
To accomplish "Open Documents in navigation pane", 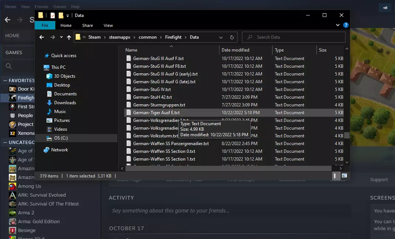I will 65,94.
